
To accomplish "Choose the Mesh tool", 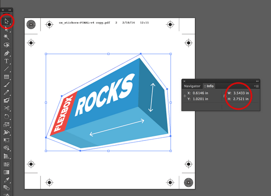I will [7, 164].
